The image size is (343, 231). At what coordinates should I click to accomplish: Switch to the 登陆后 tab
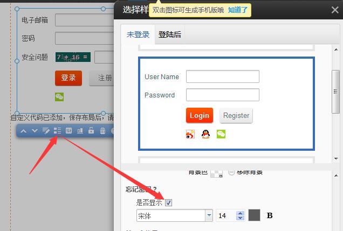[169, 34]
